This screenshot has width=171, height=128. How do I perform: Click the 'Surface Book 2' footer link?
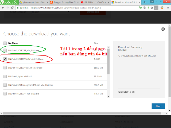click(x=10, y=117)
